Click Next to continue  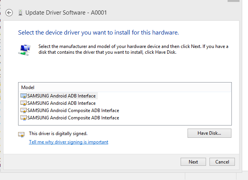(x=193, y=162)
